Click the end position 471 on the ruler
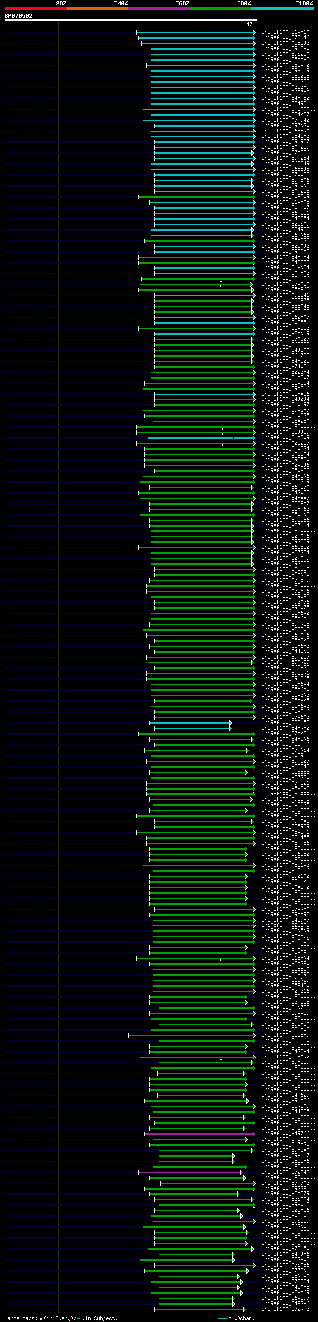The width and height of the screenshot is (318, 1322). [251, 24]
